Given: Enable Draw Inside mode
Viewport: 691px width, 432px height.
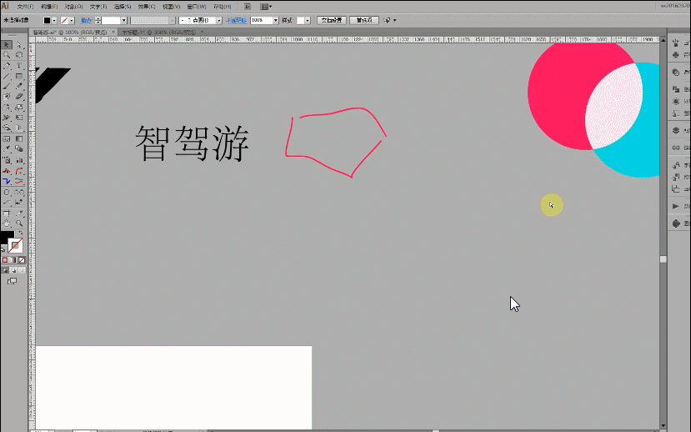Looking at the screenshot, I should 21,270.
